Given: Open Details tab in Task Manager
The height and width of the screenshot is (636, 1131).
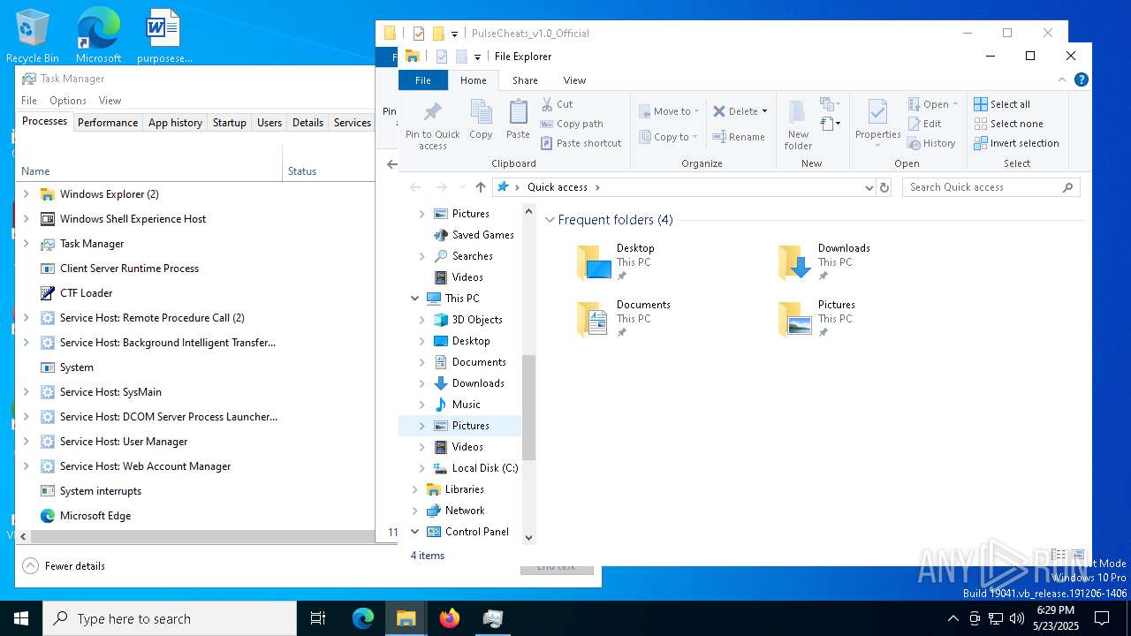Looking at the screenshot, I should coord(307,123).
